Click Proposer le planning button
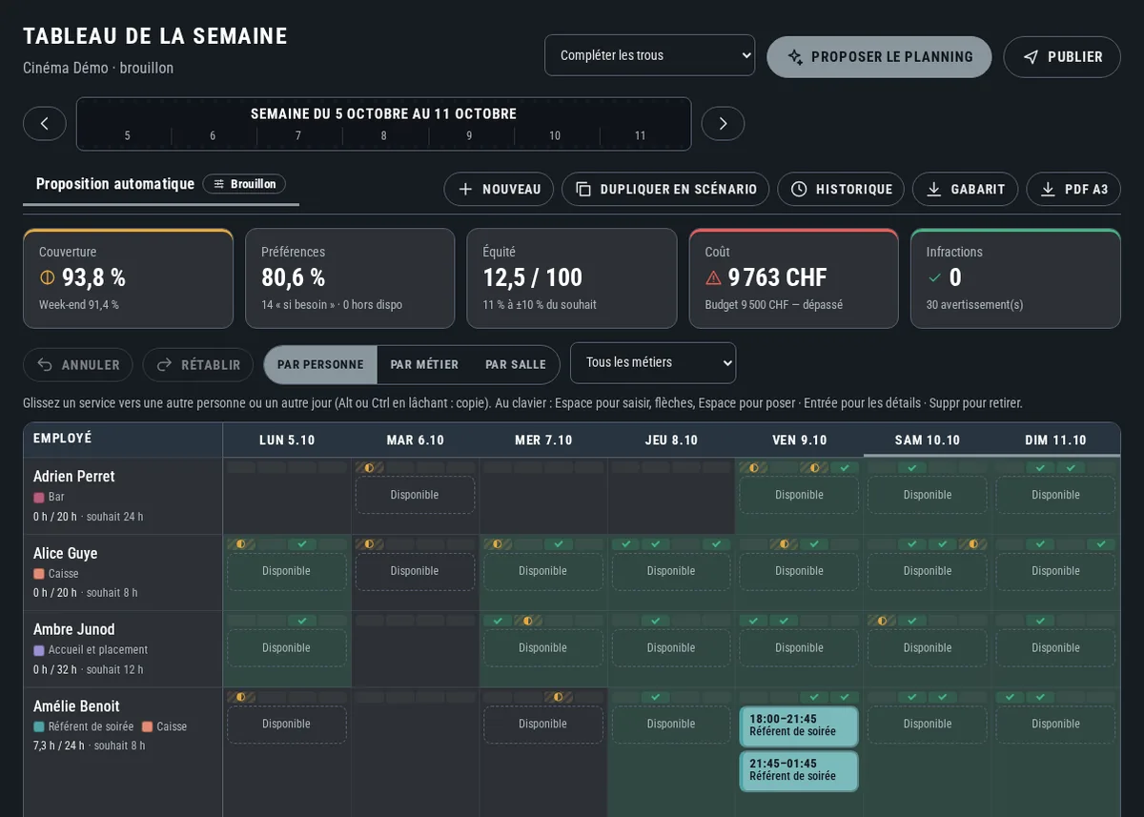Image resolution: width=1144 pixels, height=817 pixels. click(x=879, y=57)
